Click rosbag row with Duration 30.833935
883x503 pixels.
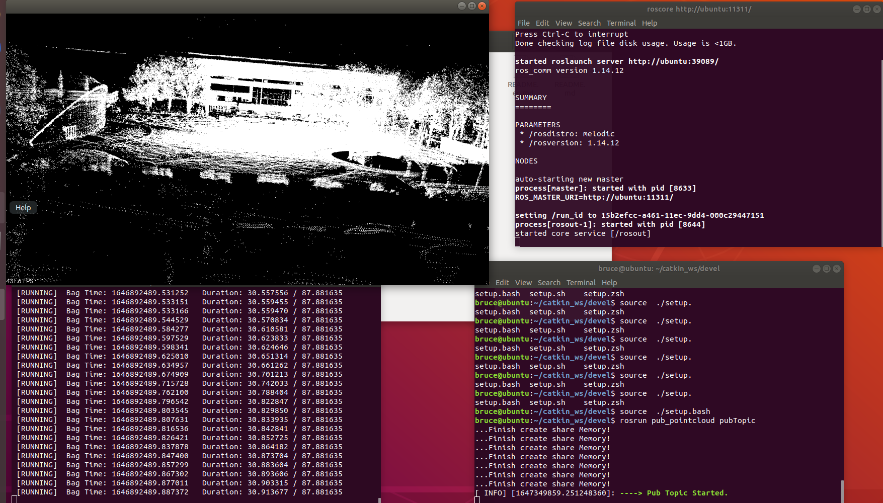180,420
